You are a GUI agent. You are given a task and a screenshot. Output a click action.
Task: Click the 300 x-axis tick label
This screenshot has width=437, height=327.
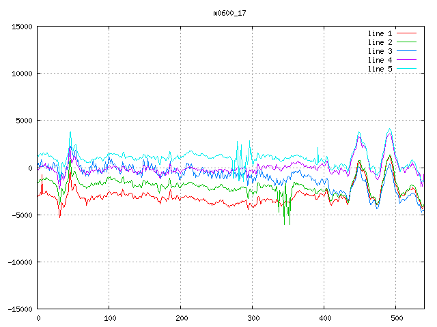(x=253, y=318)
